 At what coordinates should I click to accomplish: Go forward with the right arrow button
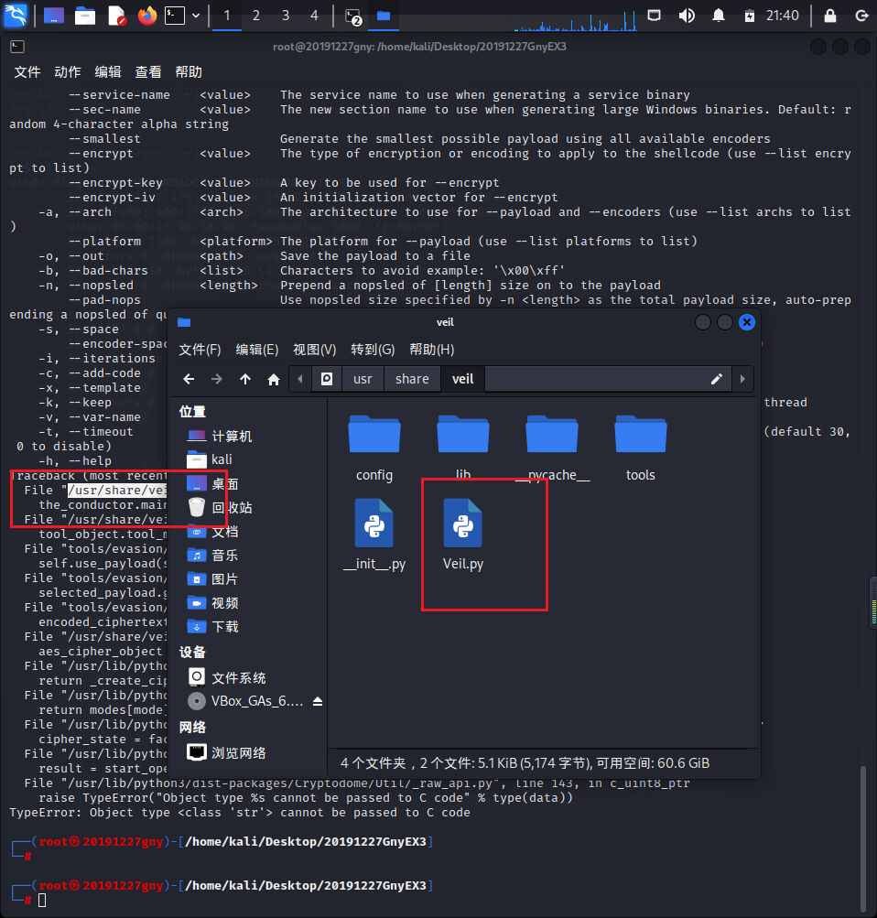(x=217, y=380)
